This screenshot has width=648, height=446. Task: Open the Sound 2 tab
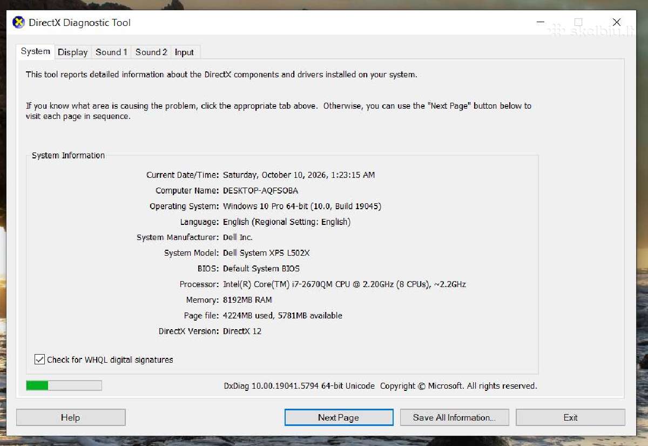click(x=151, y=52)
